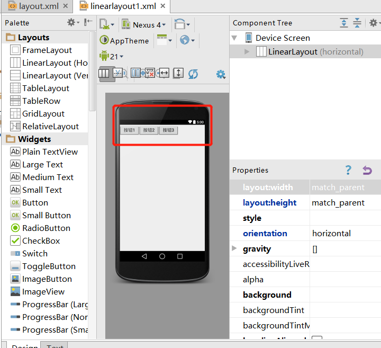The width and height of the screenshot is (381, 348).
Task: Click collapse all icon in Component Tree
Action: [357, 23]
